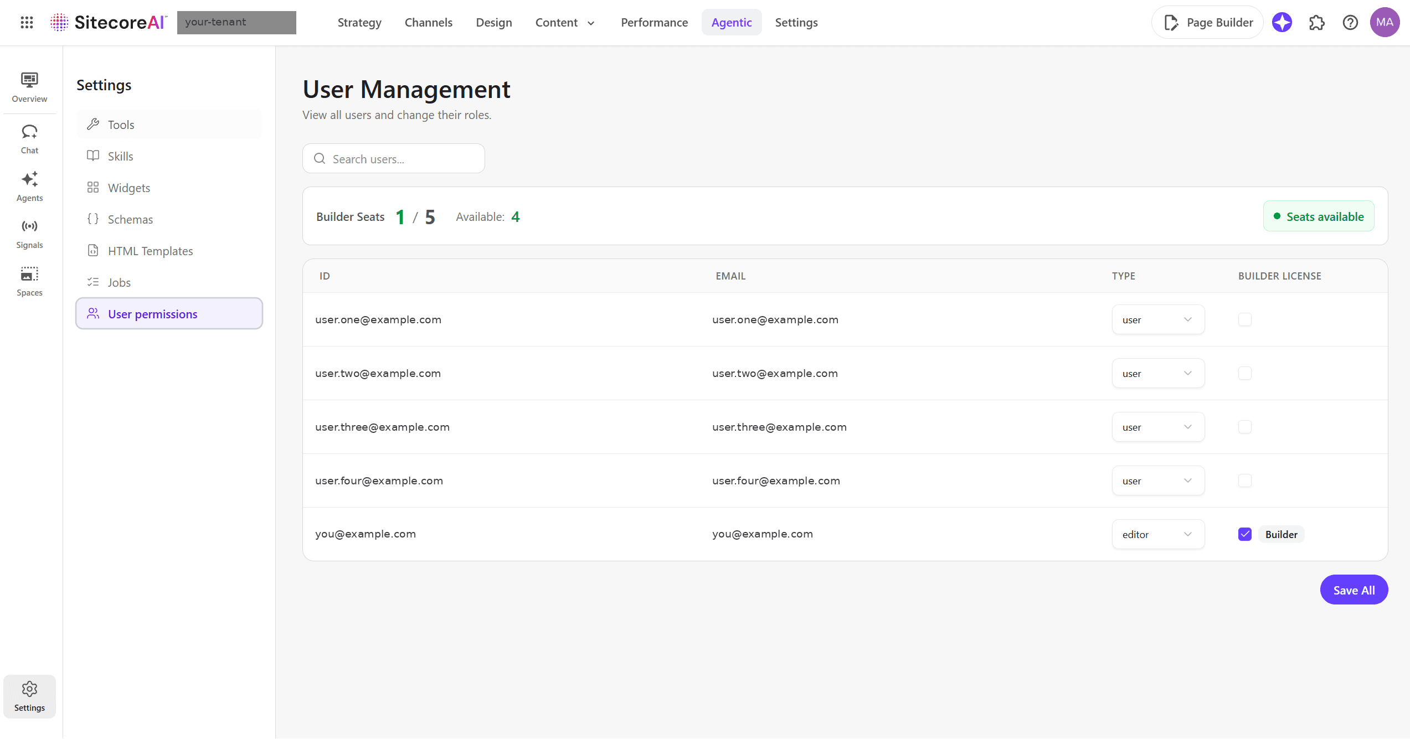
Task: Click the EMAIL column header
Action: [x=730, y=276]
